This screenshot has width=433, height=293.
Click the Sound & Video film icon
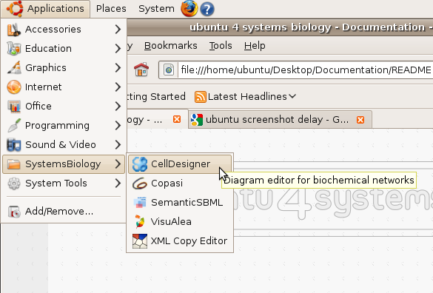pos(14,145)
